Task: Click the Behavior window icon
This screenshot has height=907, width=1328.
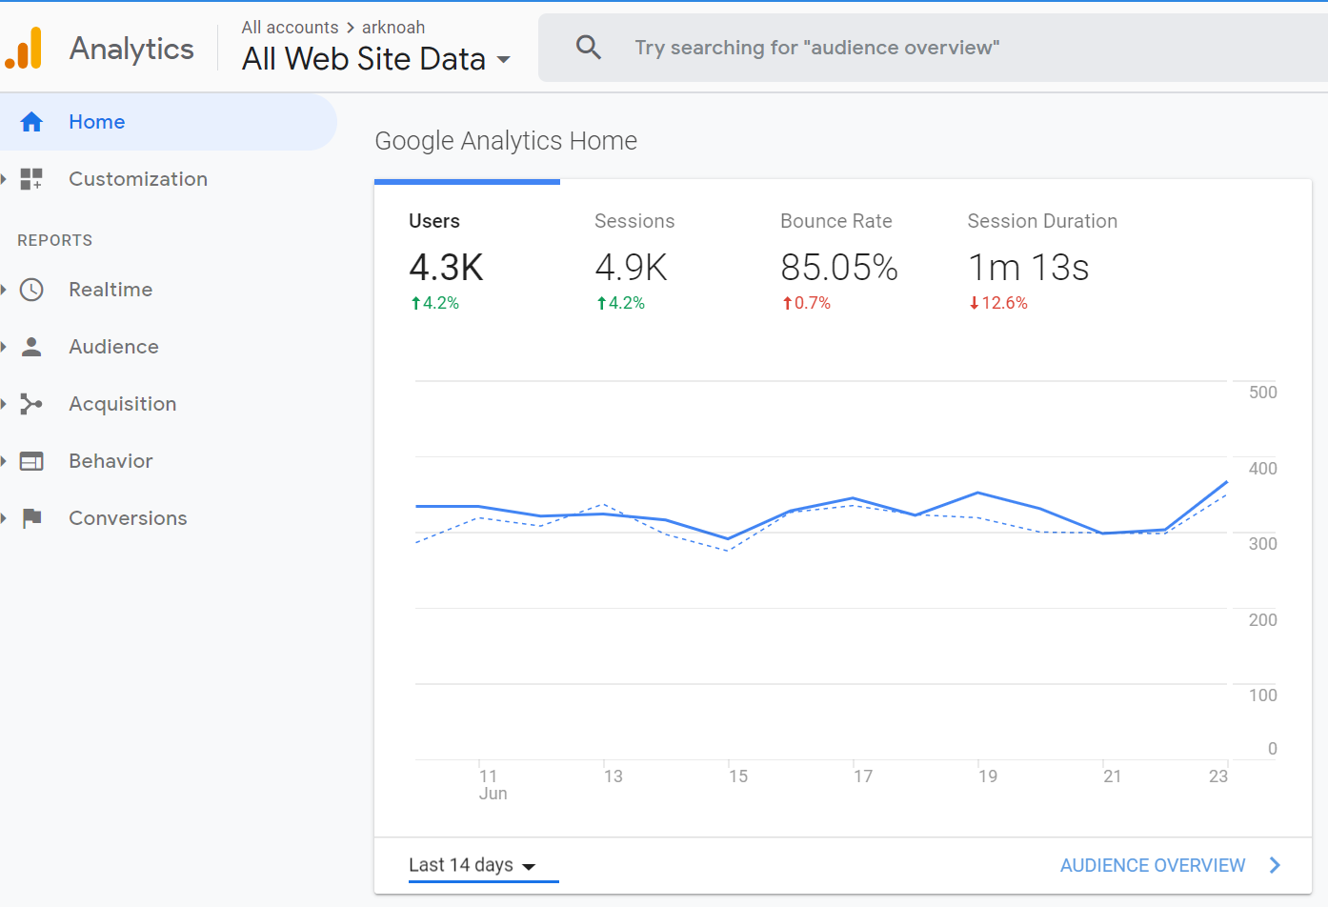Action: pyautogui.click(x=31, y=461)
